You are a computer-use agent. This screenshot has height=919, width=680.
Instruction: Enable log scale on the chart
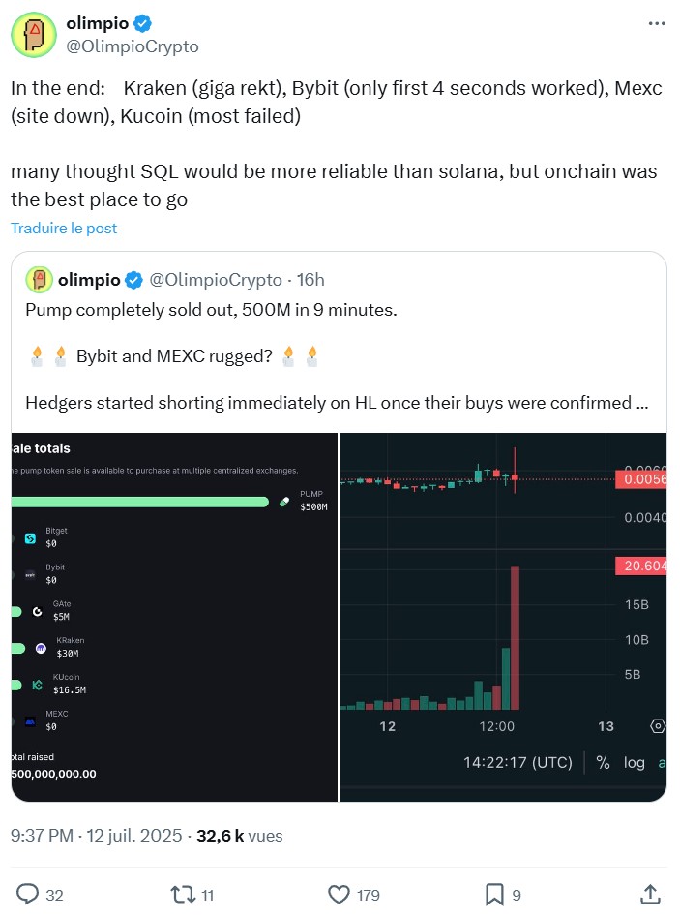pyautogui.click(x=634, y=762)
